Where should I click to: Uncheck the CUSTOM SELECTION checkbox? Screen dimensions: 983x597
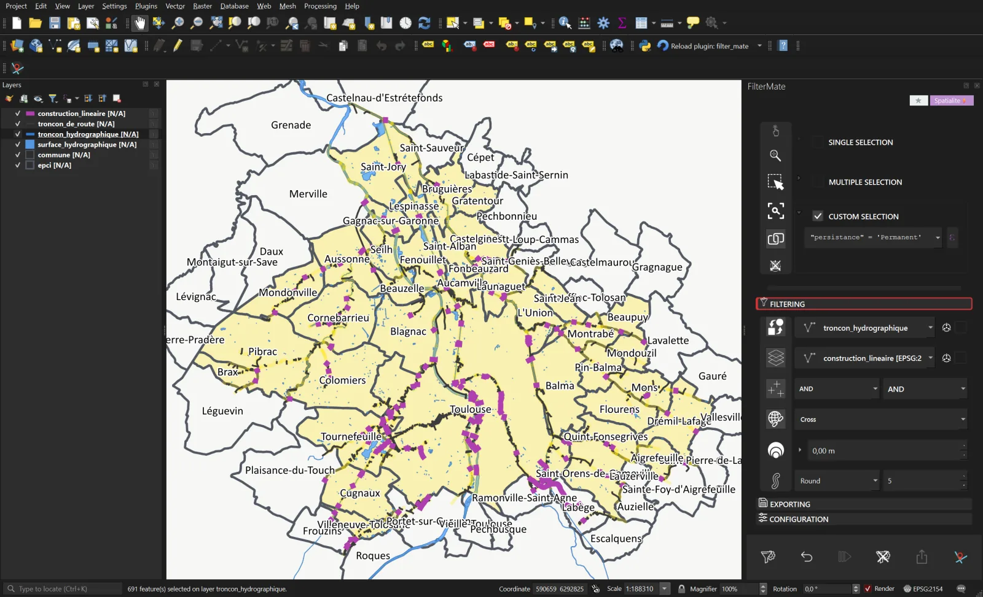818,216
